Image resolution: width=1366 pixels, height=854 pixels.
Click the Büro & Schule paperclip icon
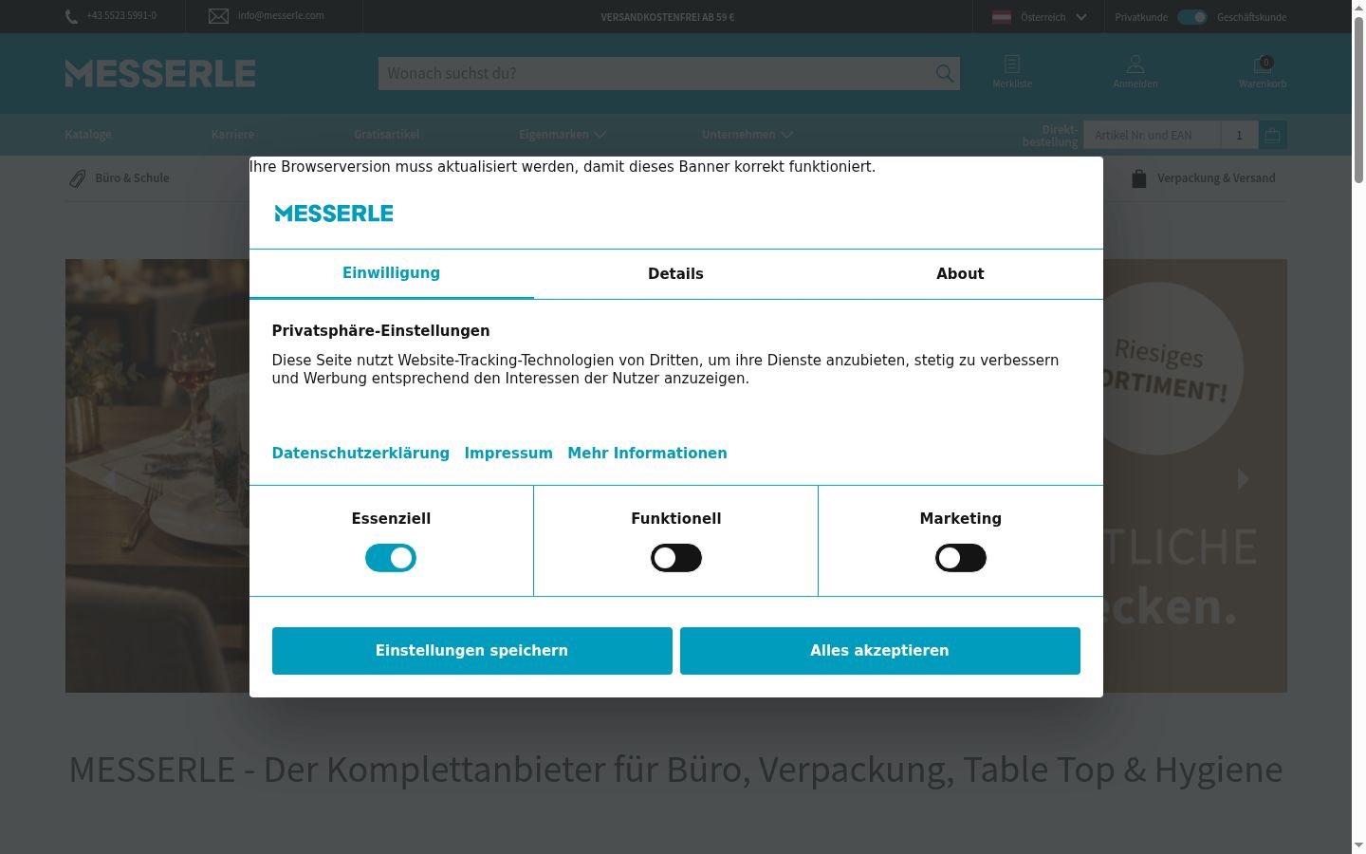[x=77, y=178]
